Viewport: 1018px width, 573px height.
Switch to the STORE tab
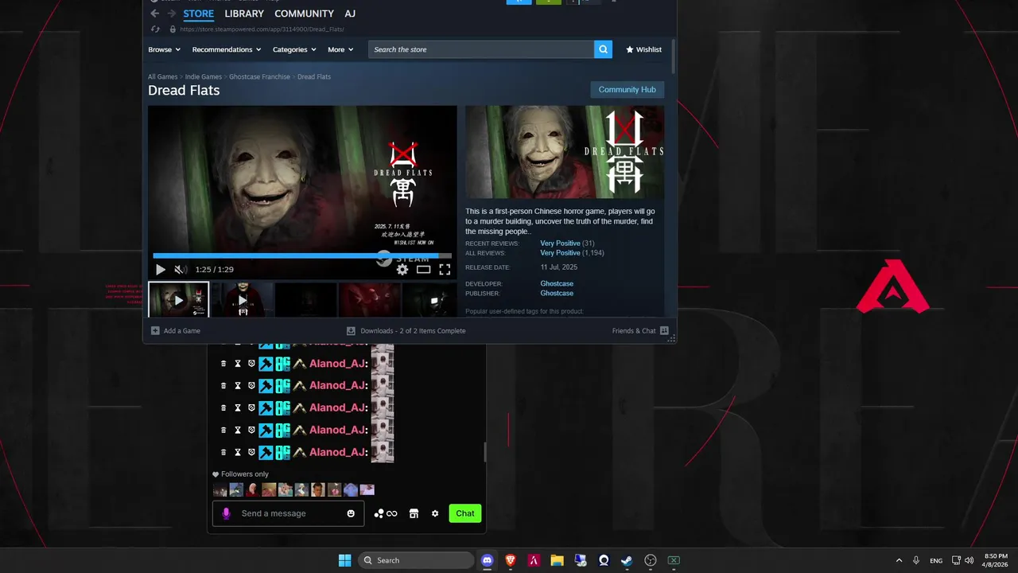(198, 14)
